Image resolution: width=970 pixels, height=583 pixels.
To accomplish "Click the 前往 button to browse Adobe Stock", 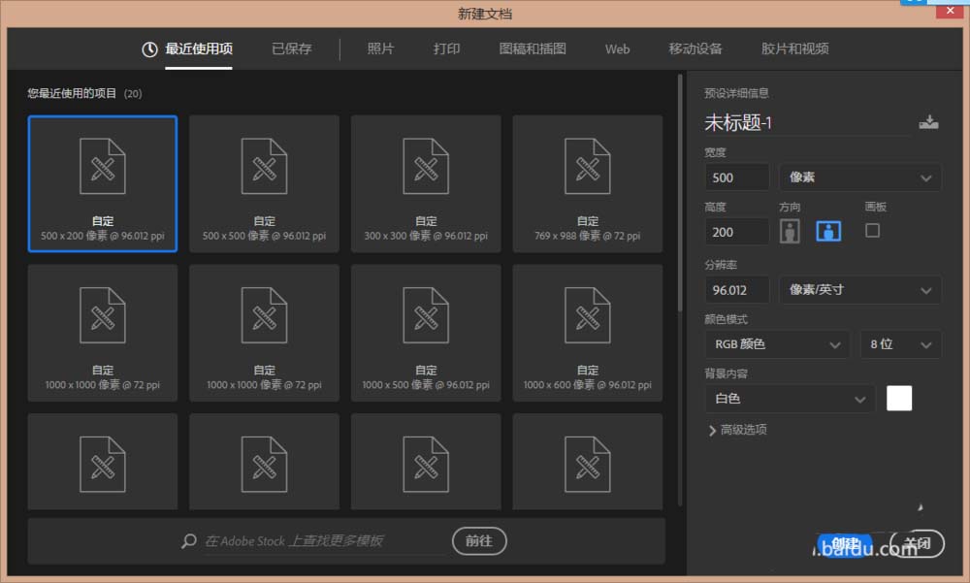I will [479, 541].
